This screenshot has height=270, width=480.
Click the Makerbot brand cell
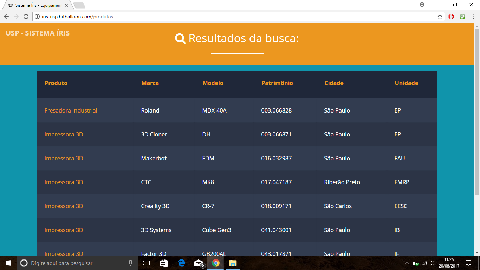coord(154,158)
